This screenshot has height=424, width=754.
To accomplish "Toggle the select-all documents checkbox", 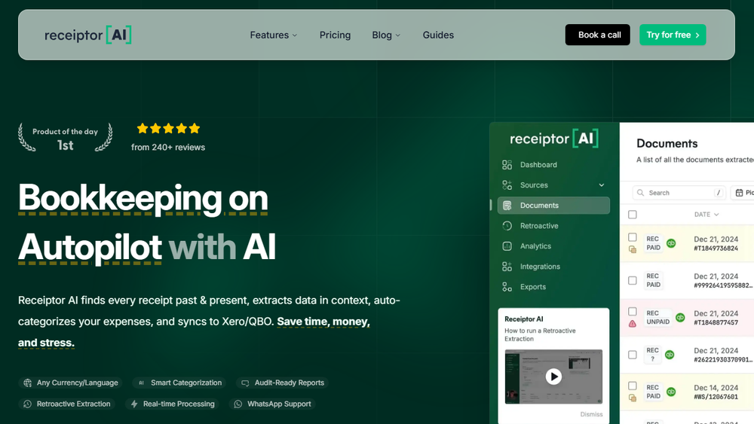I will (633, 215).
